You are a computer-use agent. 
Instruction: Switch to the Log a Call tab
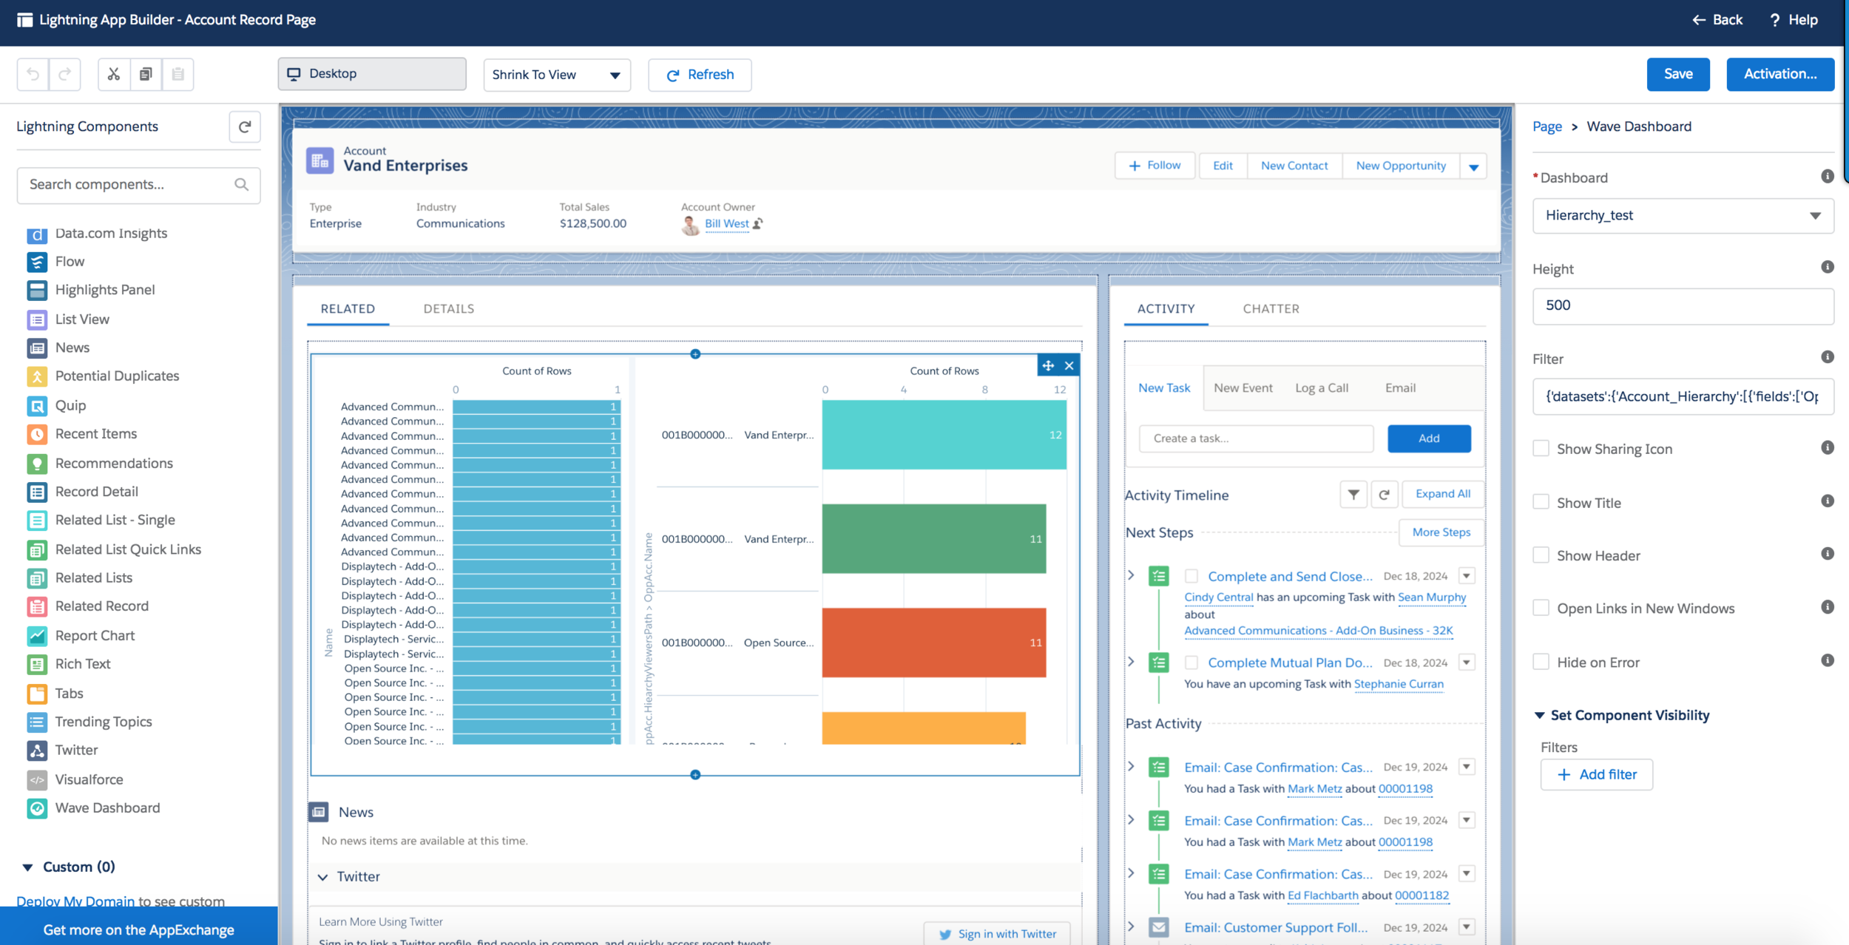click(x=1322, y=388)
